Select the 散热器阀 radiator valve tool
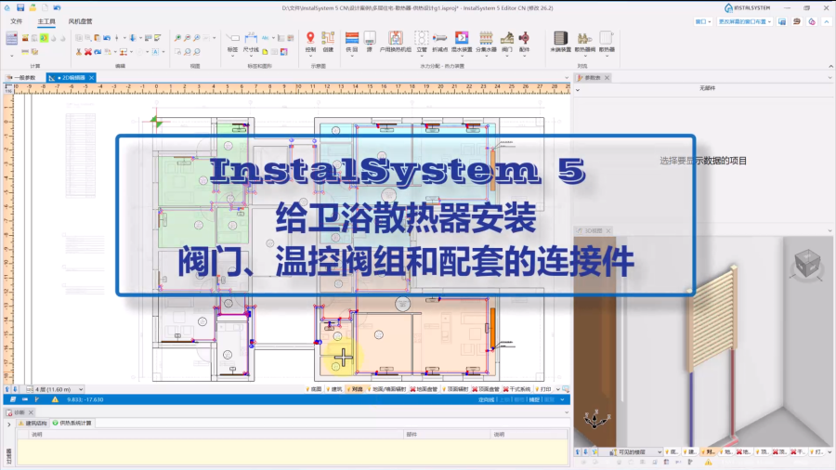Viewport: 836px width, 470px height. coord(585,40)
